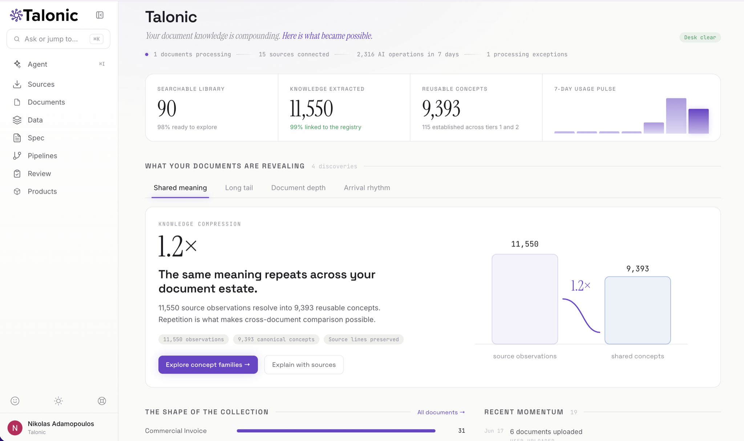Click the Desk clear badge

coord(700,37)
